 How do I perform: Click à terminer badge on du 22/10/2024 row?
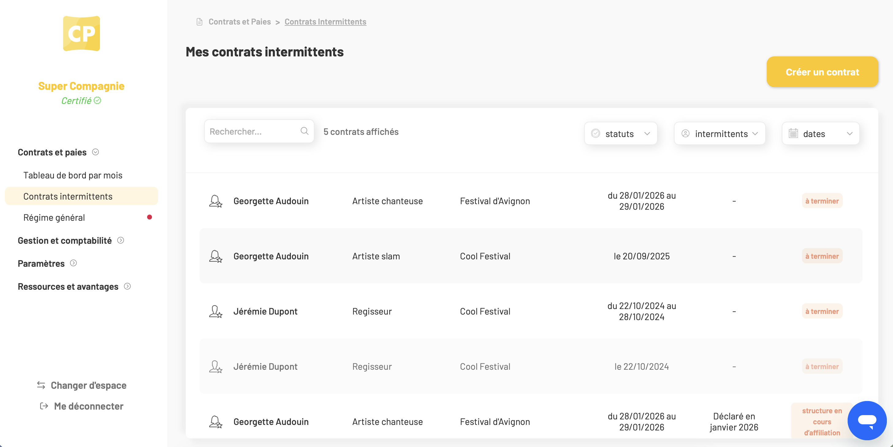click(x=822, y=311)
